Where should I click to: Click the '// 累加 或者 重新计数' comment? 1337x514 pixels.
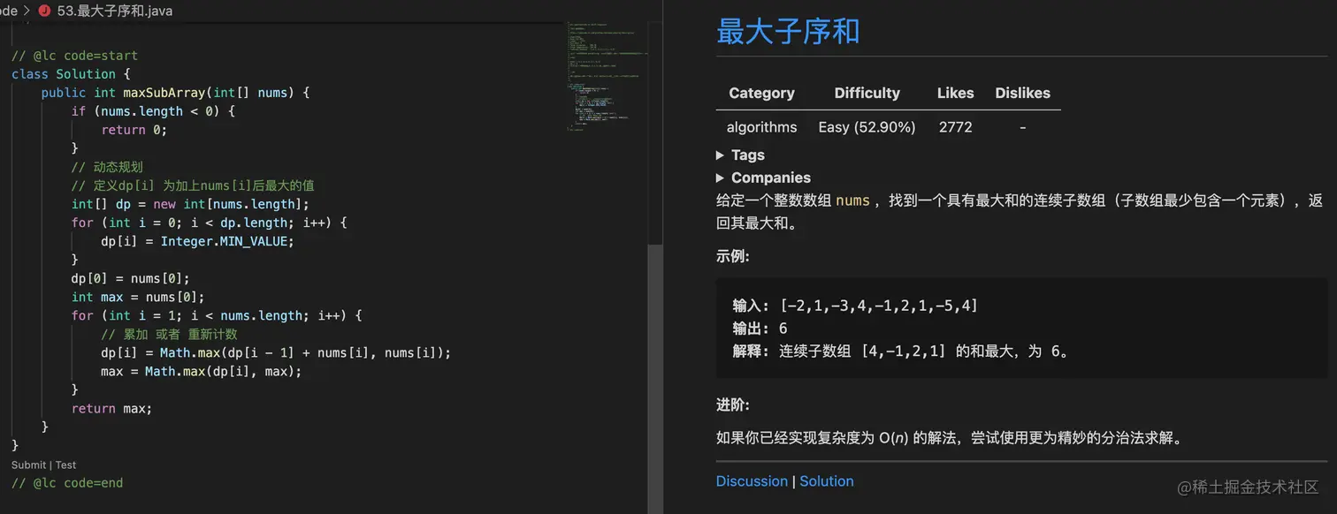click(169, 334)
